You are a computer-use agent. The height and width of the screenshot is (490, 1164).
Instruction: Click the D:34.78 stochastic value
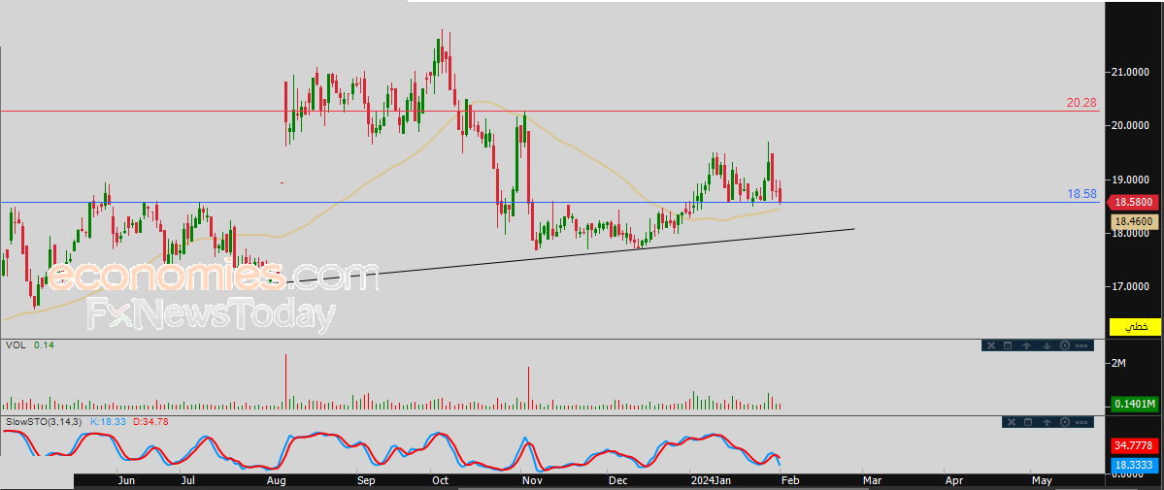point(150,422)
